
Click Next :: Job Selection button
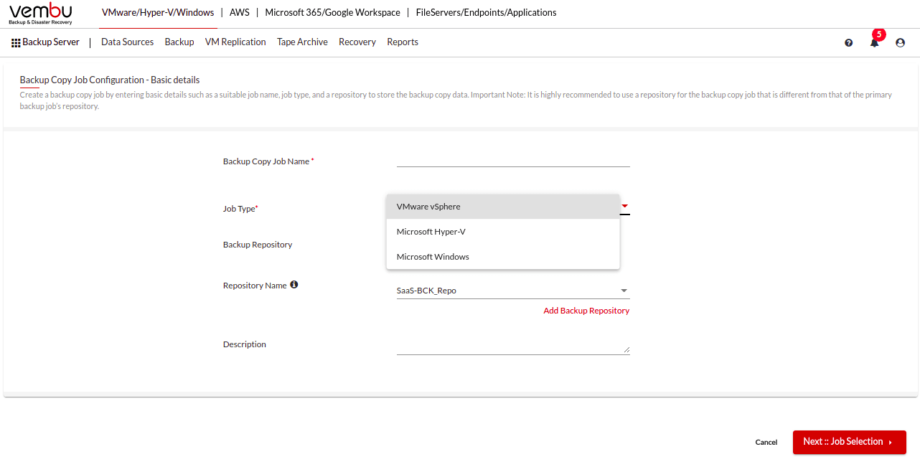tap(850, 442)
